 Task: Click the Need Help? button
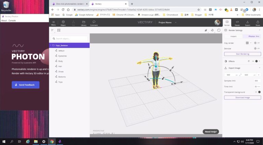click(211, 132)
